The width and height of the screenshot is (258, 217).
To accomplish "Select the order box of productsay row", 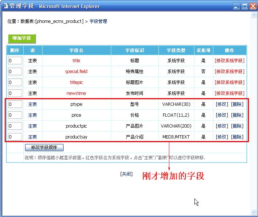I will 15,137.
